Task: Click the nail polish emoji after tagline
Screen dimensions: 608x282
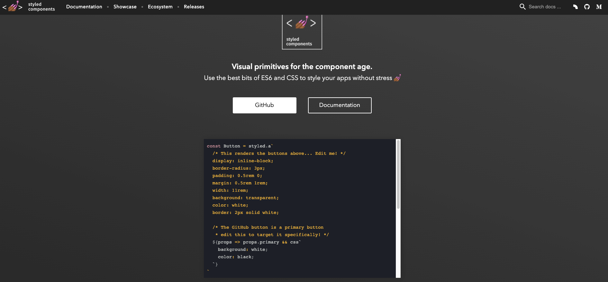Action: point(397,78)
